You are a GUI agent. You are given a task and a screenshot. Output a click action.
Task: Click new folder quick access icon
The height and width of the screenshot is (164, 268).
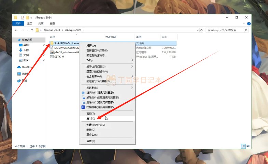[27, 17]
